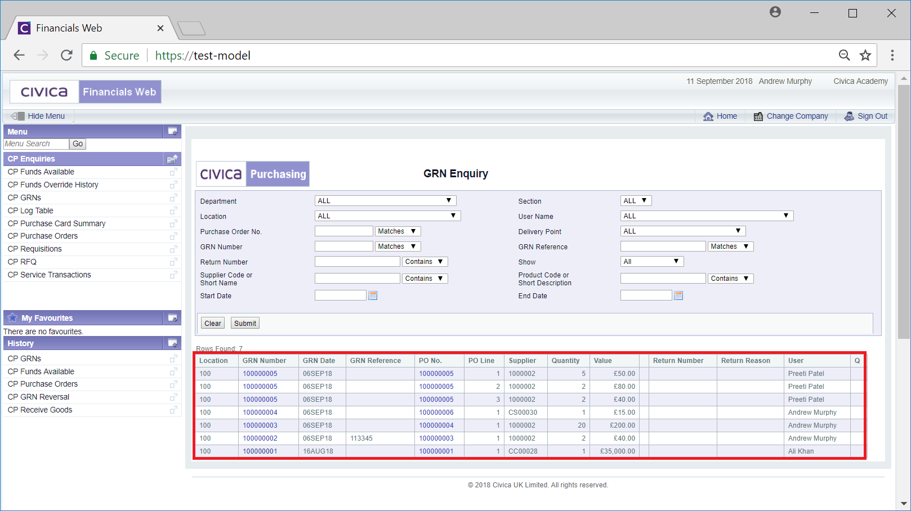Open the Chrome three-dot menu
This screenshot has height=511, width=911.
tap(892, 55)
